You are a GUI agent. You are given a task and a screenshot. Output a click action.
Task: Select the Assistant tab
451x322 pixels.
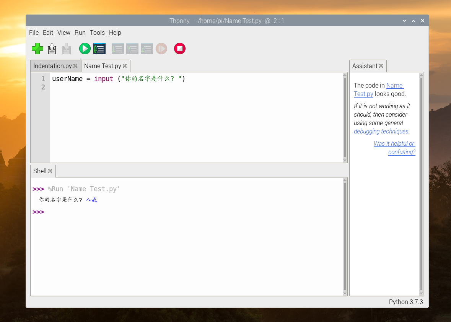coord(365,66)
